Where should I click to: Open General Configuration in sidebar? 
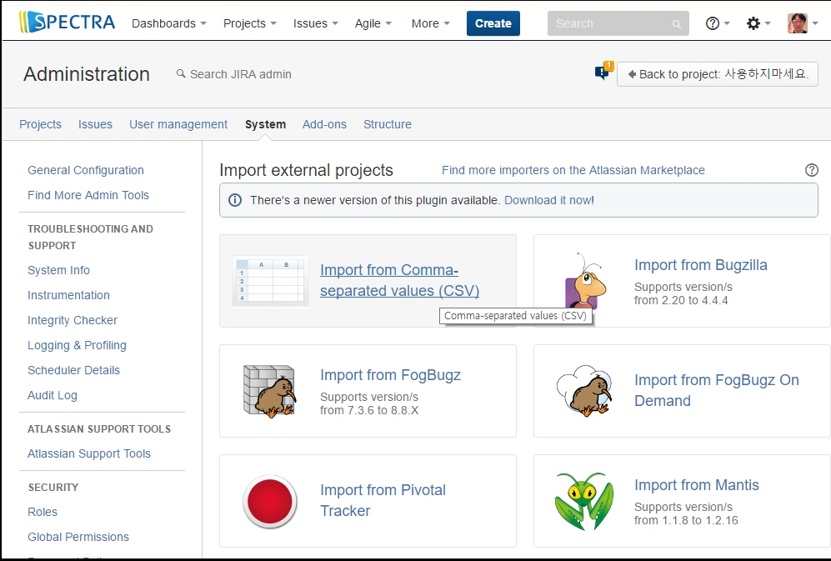86,170
